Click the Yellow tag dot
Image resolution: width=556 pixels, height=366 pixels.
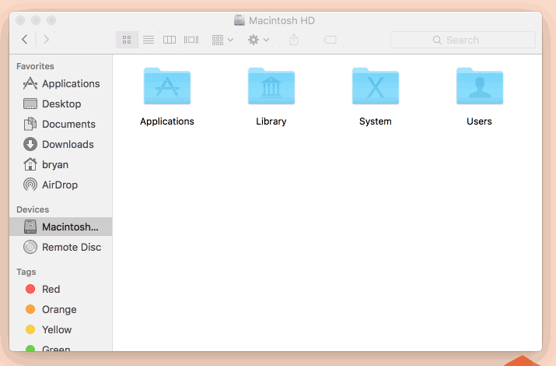[30, 329]
